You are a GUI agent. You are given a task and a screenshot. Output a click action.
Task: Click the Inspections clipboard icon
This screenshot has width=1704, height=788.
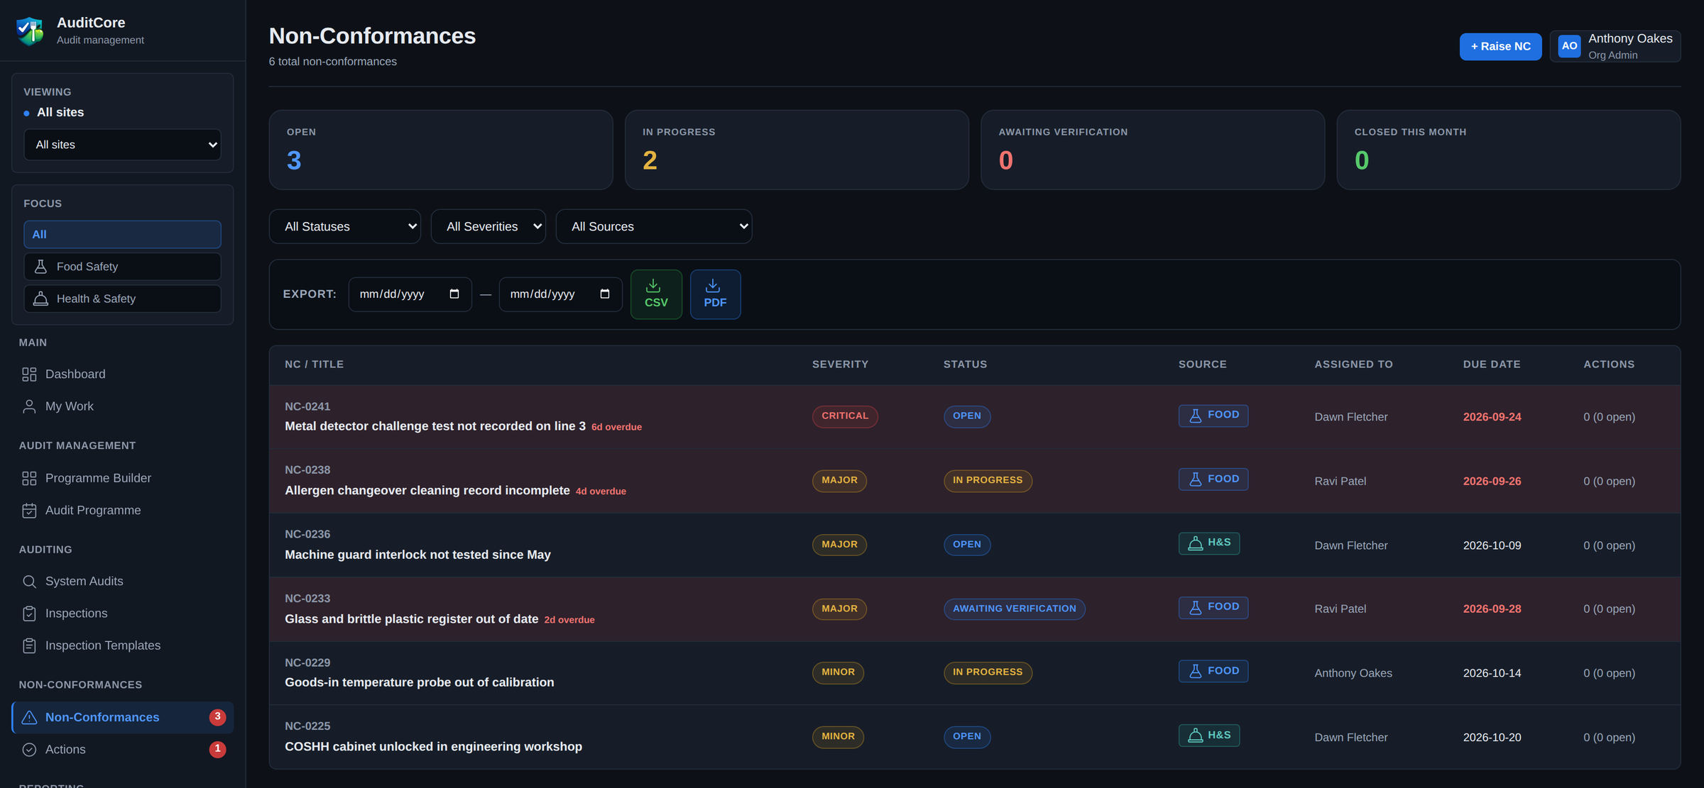pyautogui.click(x=29, y=614)
